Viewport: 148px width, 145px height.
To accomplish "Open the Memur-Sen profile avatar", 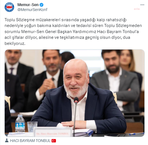I will (9, 7).
